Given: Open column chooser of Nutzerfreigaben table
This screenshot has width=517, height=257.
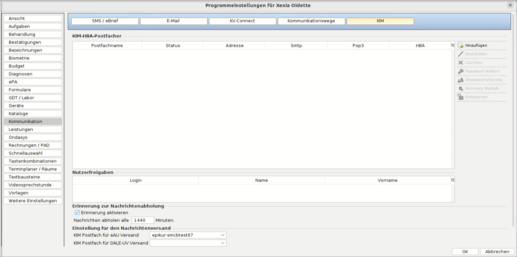Looking at the screenshot, I should [x=453, y=180].
